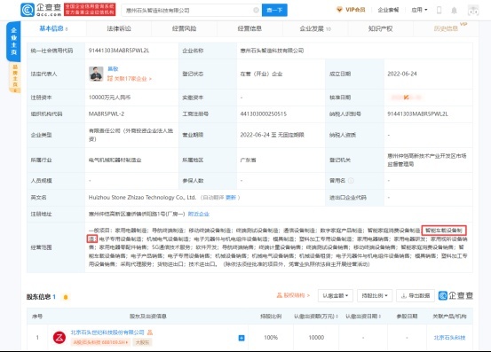Select the 品牌主页 sidebar tab

15,77
